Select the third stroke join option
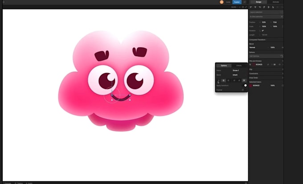This screenshot has height=184, width=303. [244, 80]
